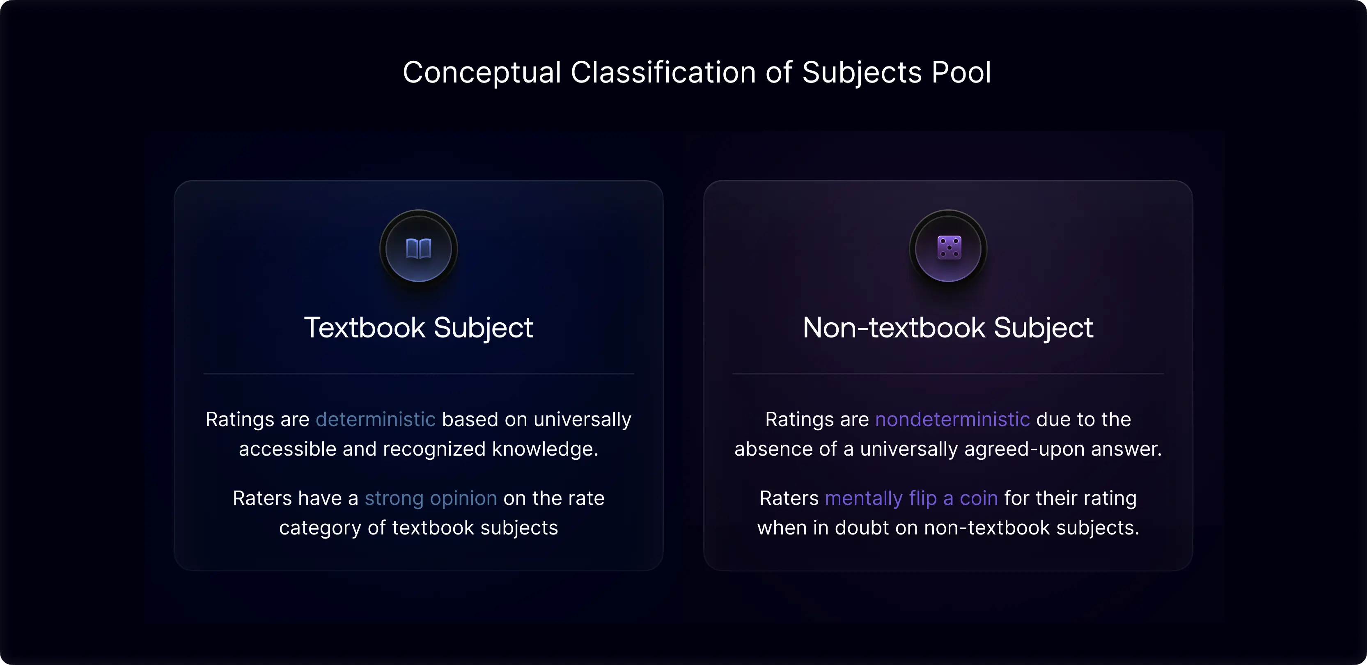Click the purple dice icon

coord(949,248)
